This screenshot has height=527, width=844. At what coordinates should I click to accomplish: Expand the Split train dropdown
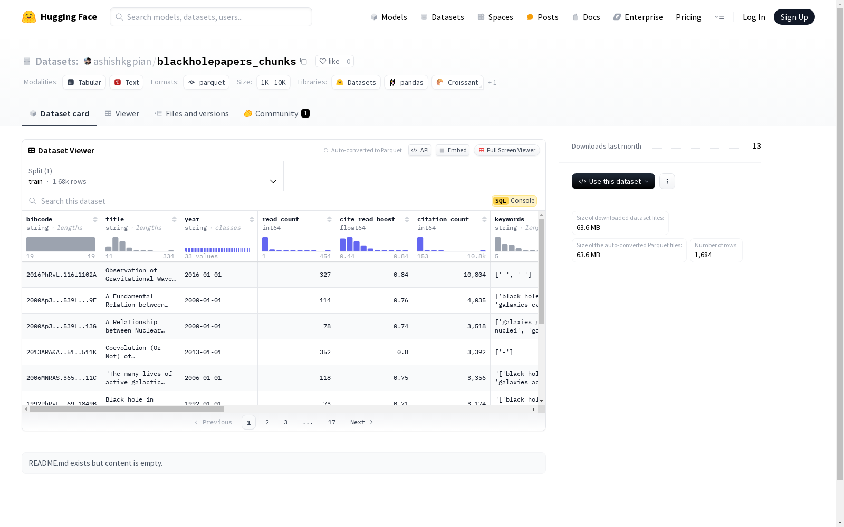pyautogui.click(x=152, y=176)
